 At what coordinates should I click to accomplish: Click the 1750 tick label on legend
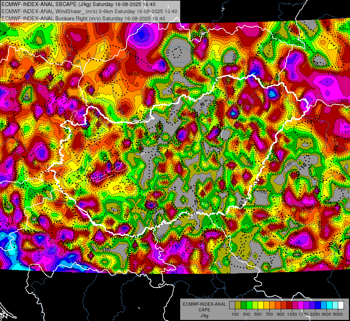tap(304, 314)
